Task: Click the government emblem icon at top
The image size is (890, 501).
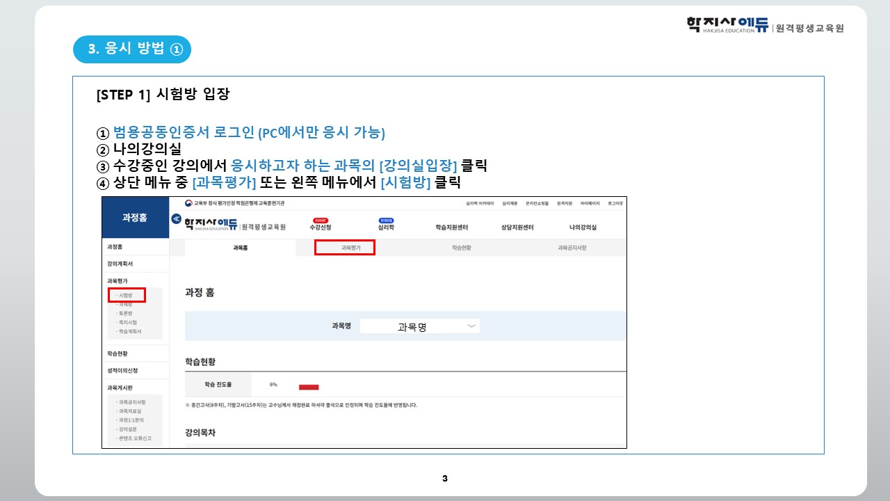Action: pos(188,203)
